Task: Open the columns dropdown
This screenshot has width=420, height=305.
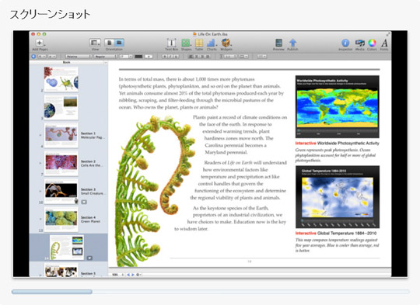Action: 243,57
